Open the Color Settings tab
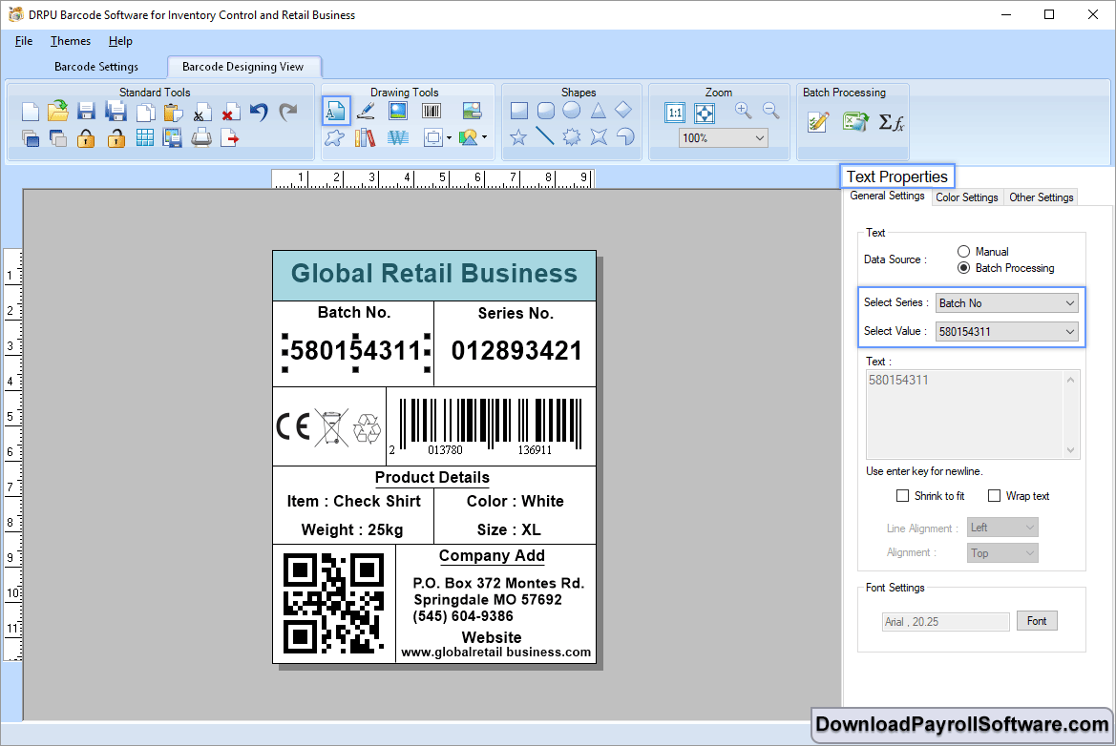 [966, 197]
